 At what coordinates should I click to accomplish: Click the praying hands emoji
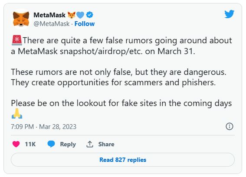pyautogui.click(x=17, y=113)
